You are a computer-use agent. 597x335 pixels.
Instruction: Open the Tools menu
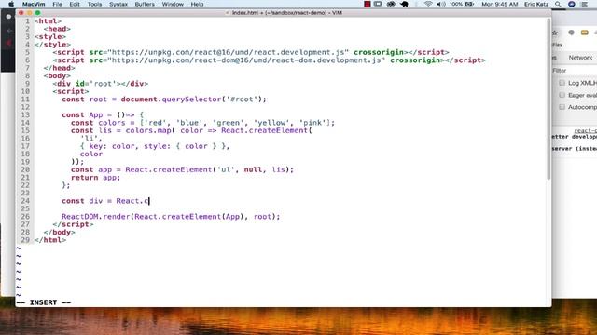pyautogui.click(x=94, y=4)
